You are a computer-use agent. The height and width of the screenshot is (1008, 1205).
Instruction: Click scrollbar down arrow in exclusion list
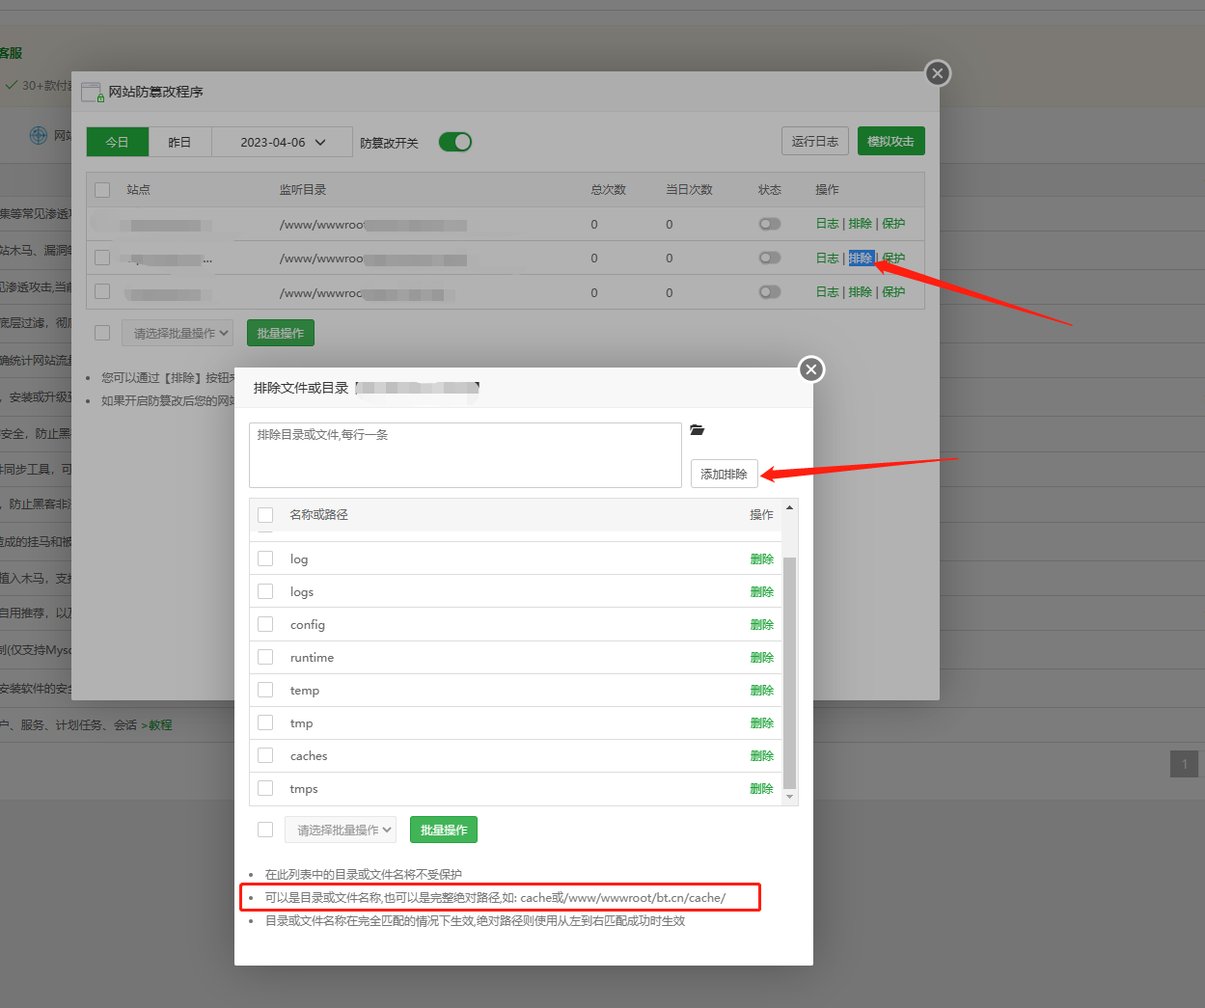tap(789, 797)
